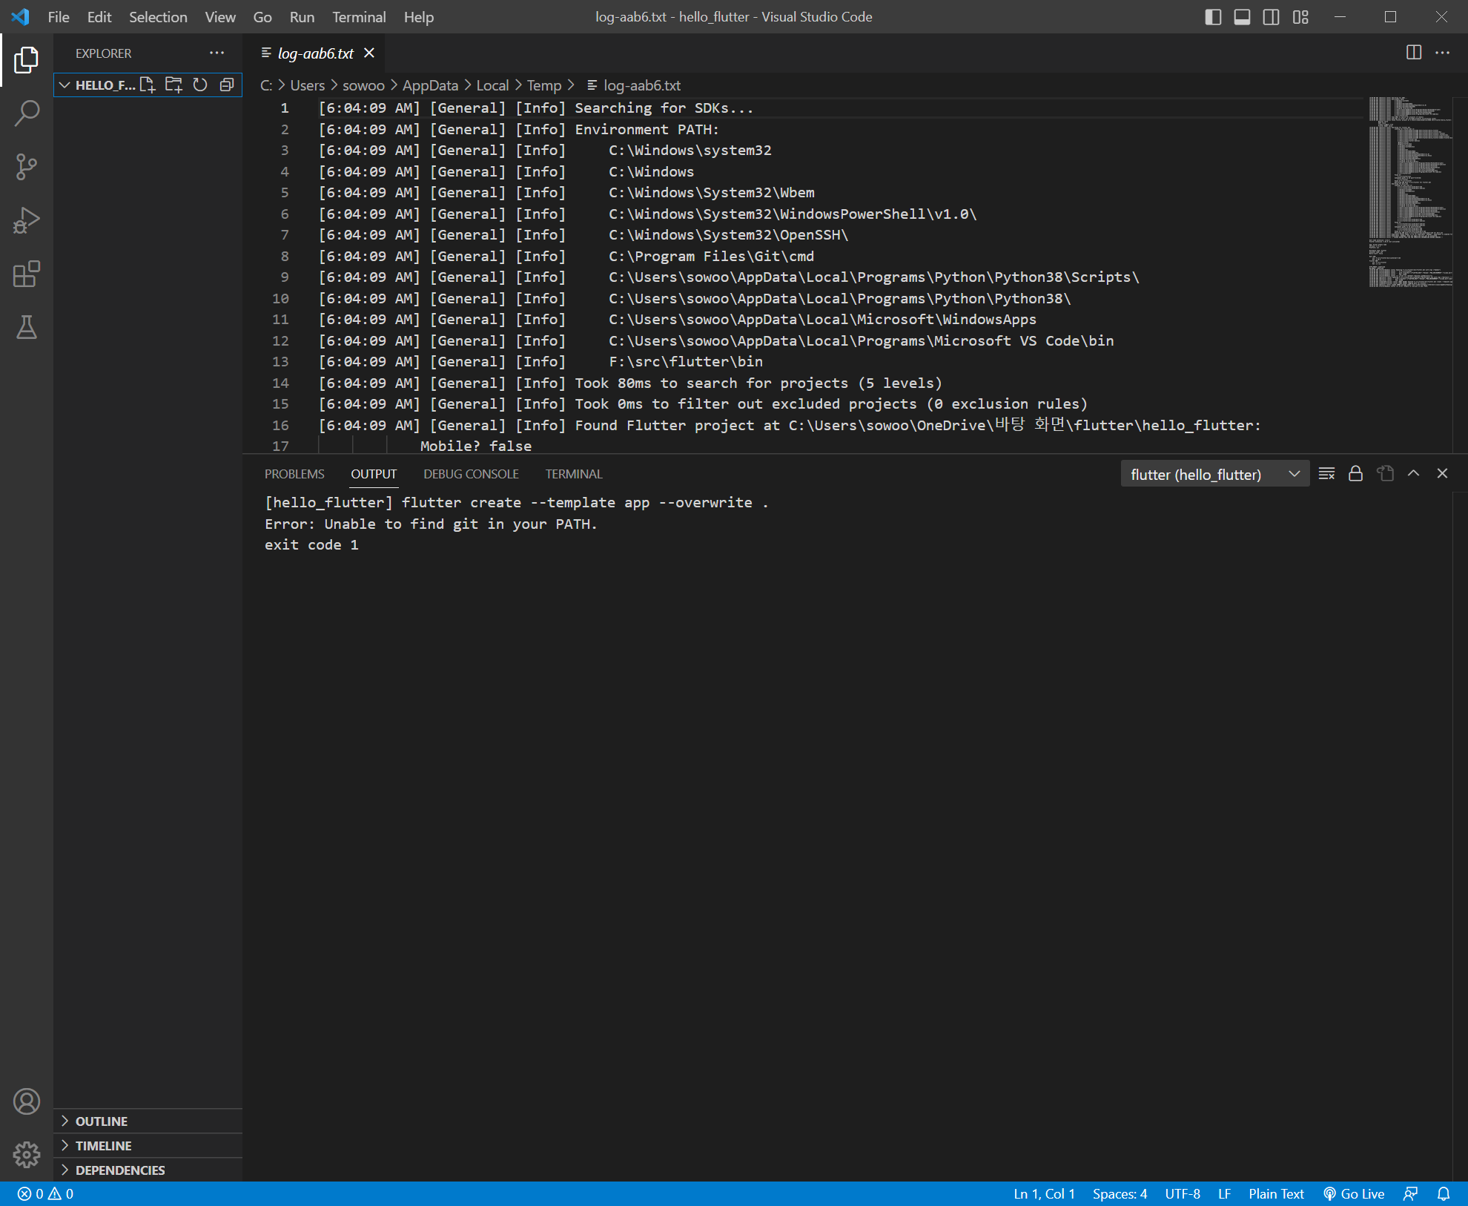The width and height of the screenshot is (1468, 1206).
Task: Open the View menu
Action: pyautogui.click(x=220, y=16)
